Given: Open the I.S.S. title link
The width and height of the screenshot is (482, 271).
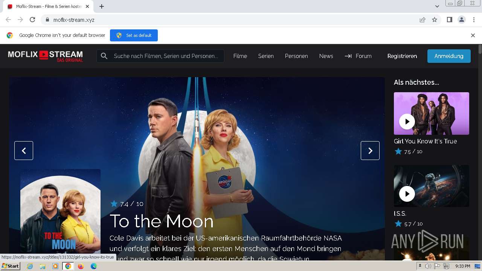Looking at the screenshot, I should click(400, 213).
